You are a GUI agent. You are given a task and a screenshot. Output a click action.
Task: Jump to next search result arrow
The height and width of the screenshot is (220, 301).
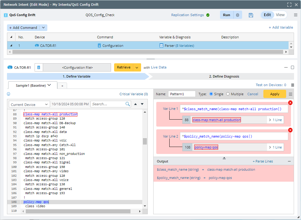142,104
